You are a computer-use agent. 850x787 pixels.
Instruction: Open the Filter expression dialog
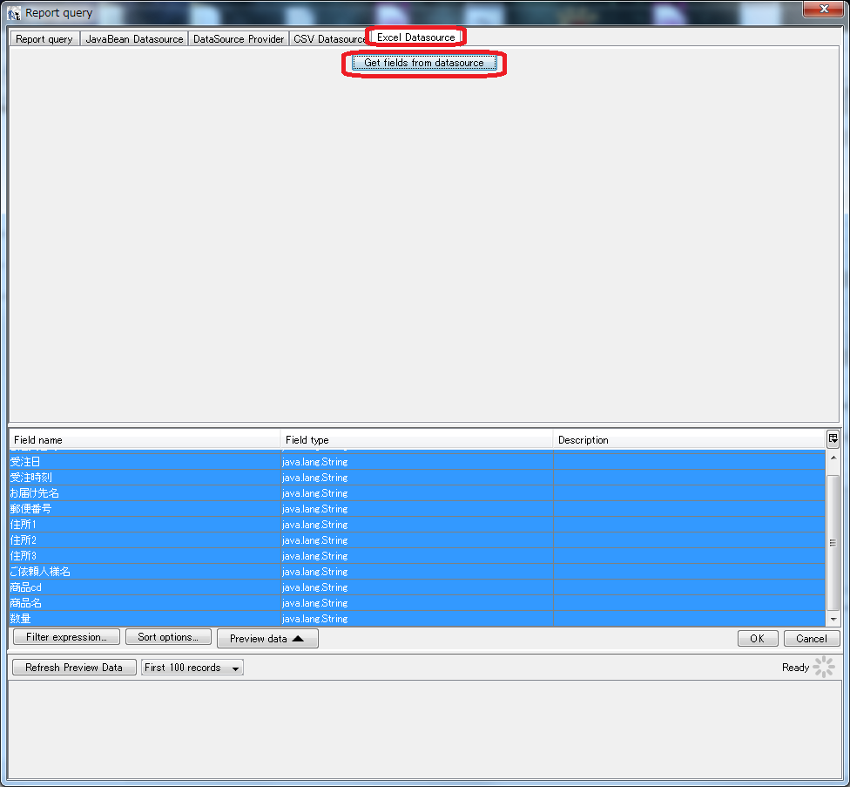coord(66,637)
